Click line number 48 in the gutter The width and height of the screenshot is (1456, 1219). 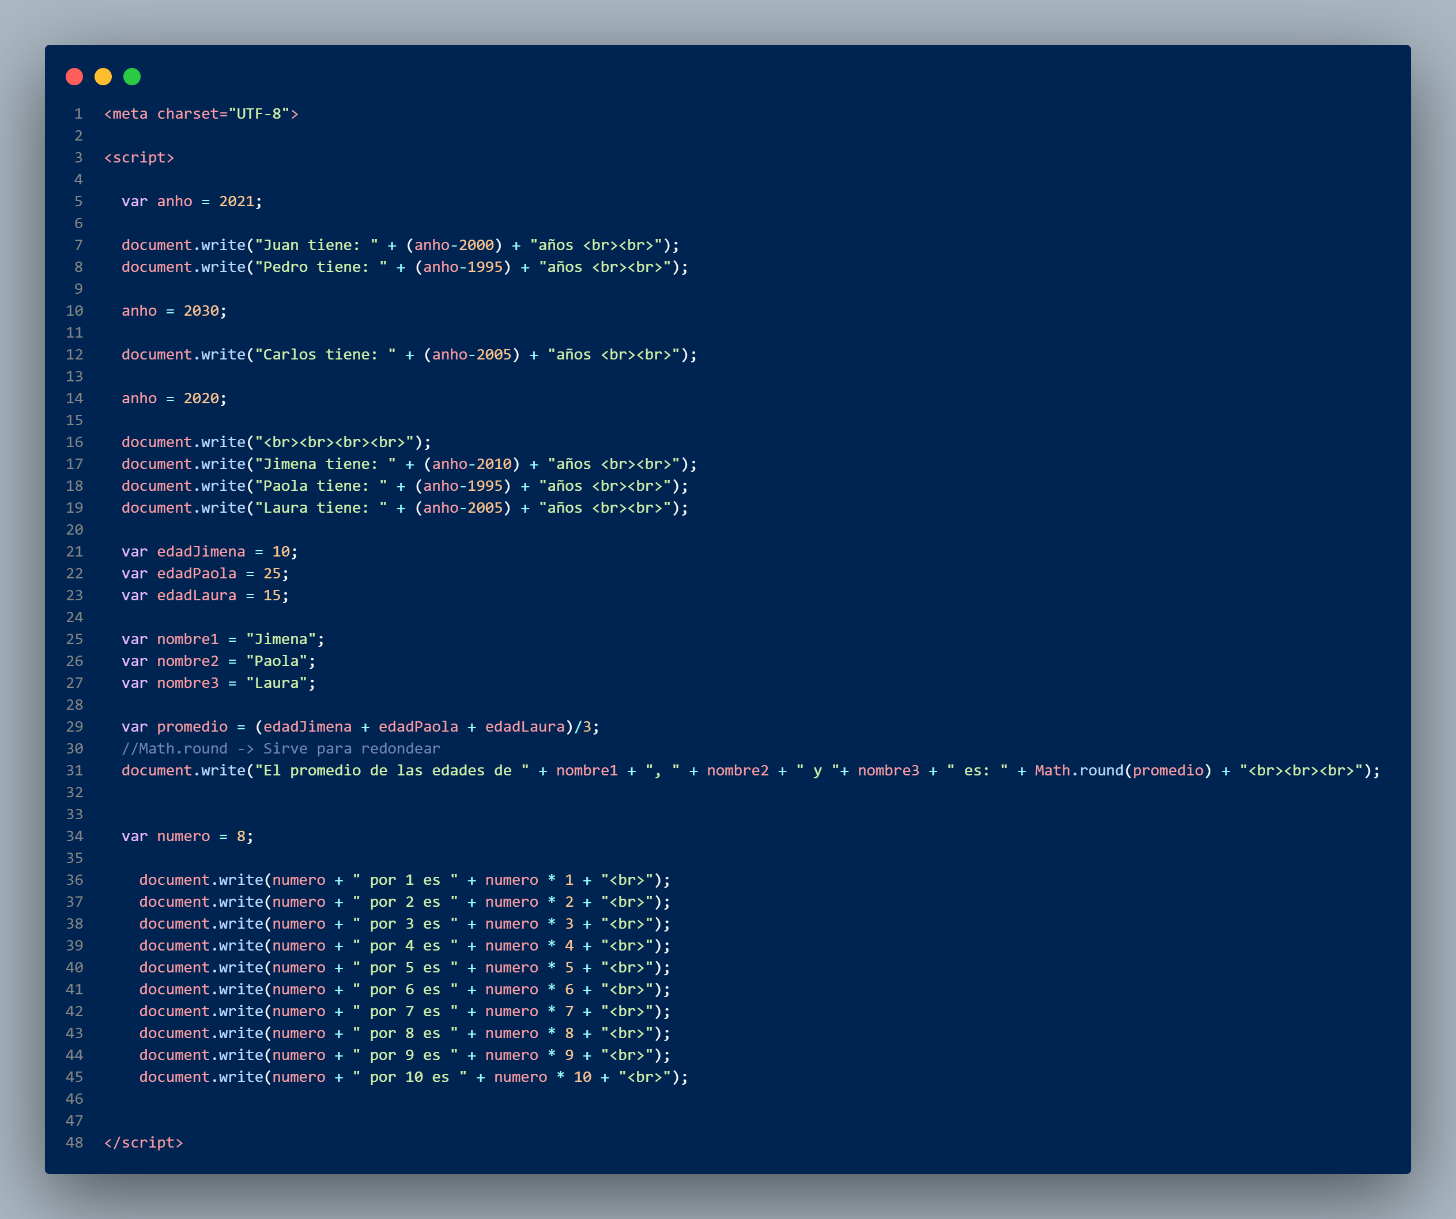click(x=74, y=1142)
